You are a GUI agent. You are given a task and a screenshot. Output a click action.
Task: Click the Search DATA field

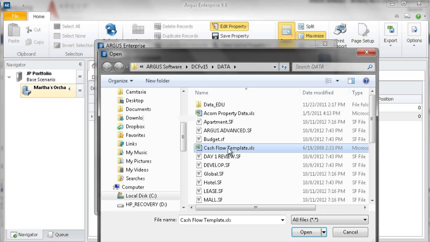(x=334, y=67)
